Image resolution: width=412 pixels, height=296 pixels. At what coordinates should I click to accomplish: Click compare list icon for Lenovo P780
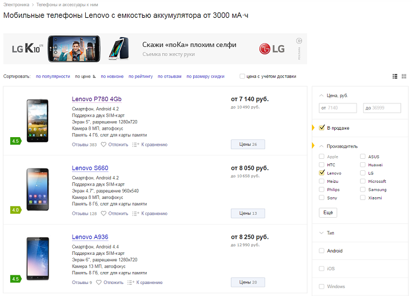[135, 145]
